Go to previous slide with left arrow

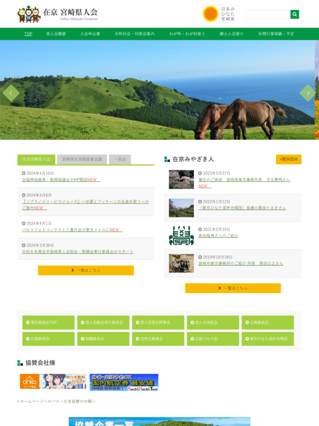coord(11,93)
